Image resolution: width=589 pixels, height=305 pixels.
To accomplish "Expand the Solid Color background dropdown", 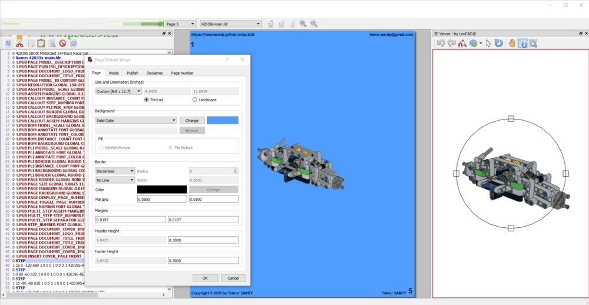I will (136, 120).
